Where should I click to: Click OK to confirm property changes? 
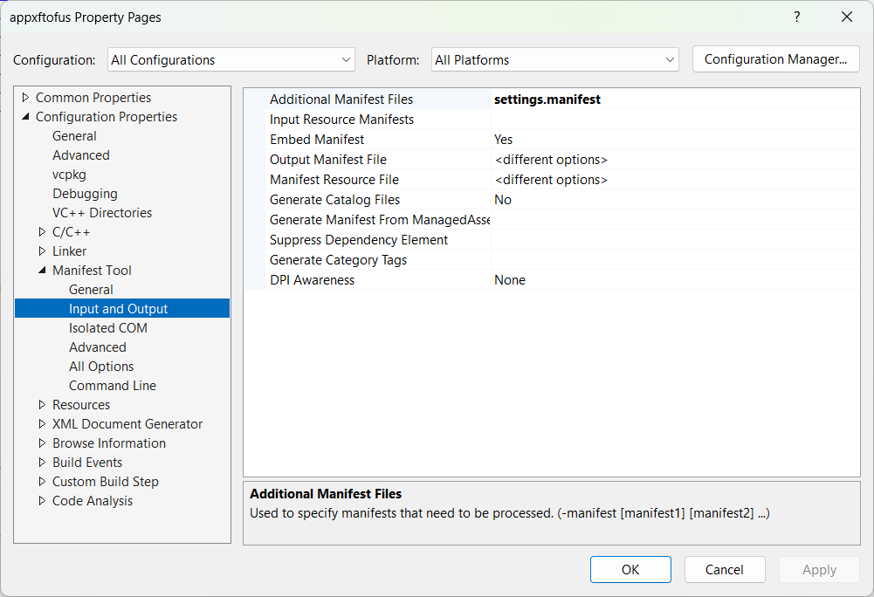point(630,569)
